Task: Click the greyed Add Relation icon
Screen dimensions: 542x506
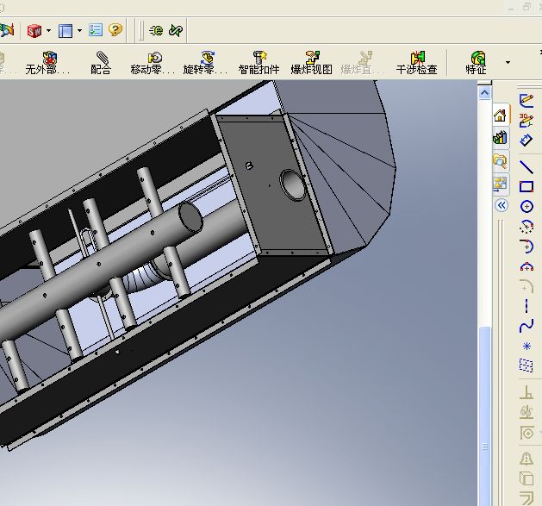Action: tap(526, 392)
